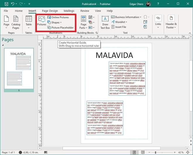This screenshot has height=155, width=193.
Task: Switch to Two-Page Spread view
Action: point(143,152)
